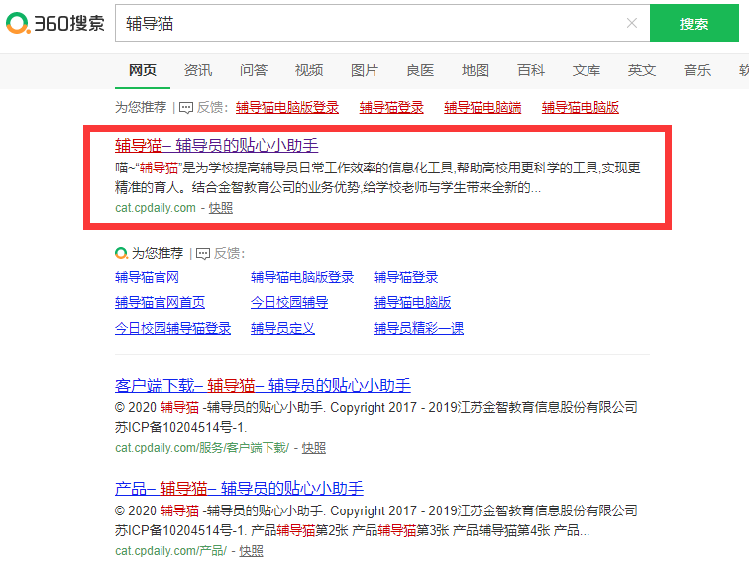The height and width of the screenshot is (566, 749).
Task: Click the 360 icon next to lower 为您推荐
Action: tap(121, 253)
